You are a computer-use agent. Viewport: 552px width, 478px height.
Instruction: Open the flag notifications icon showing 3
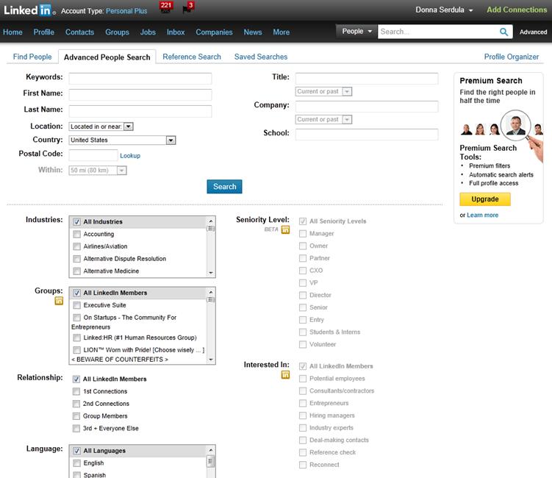point(187,9)
